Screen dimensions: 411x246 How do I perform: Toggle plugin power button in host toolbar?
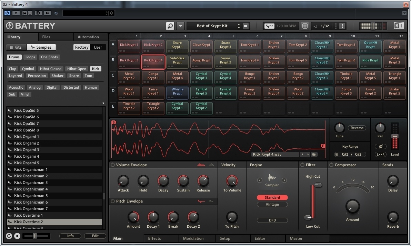7,13
